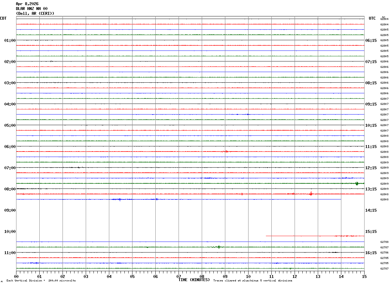Click the Apr 8,2026 date header

(x=27, y=4)
